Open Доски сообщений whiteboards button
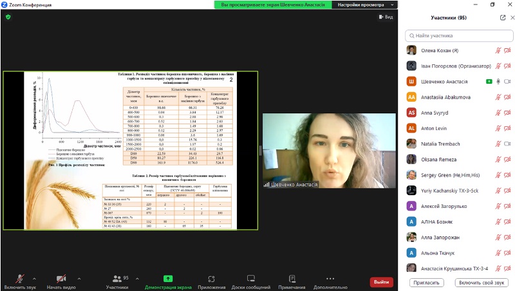The image size is (515, 291). coord(251,282)
